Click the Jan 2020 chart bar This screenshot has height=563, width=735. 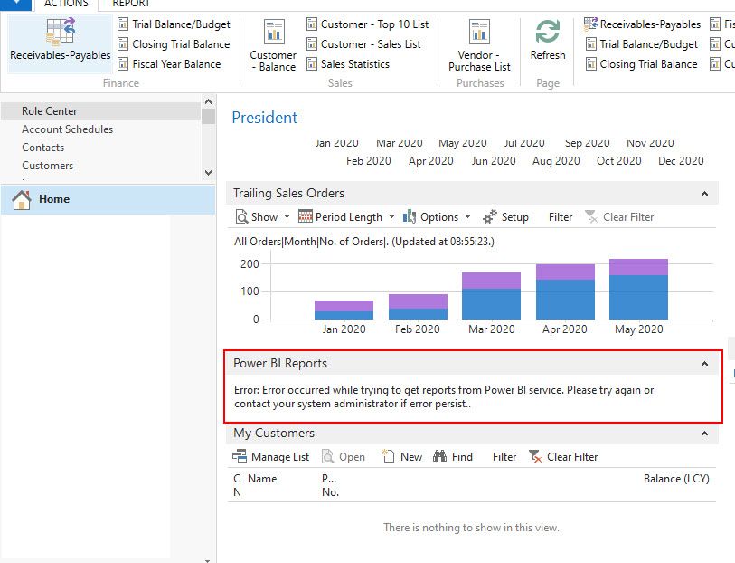pyautogui.click(x=344, y=310)
